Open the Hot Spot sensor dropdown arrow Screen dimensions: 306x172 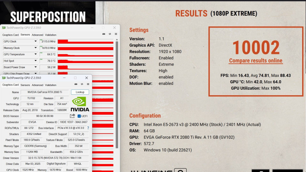(36, 61)
